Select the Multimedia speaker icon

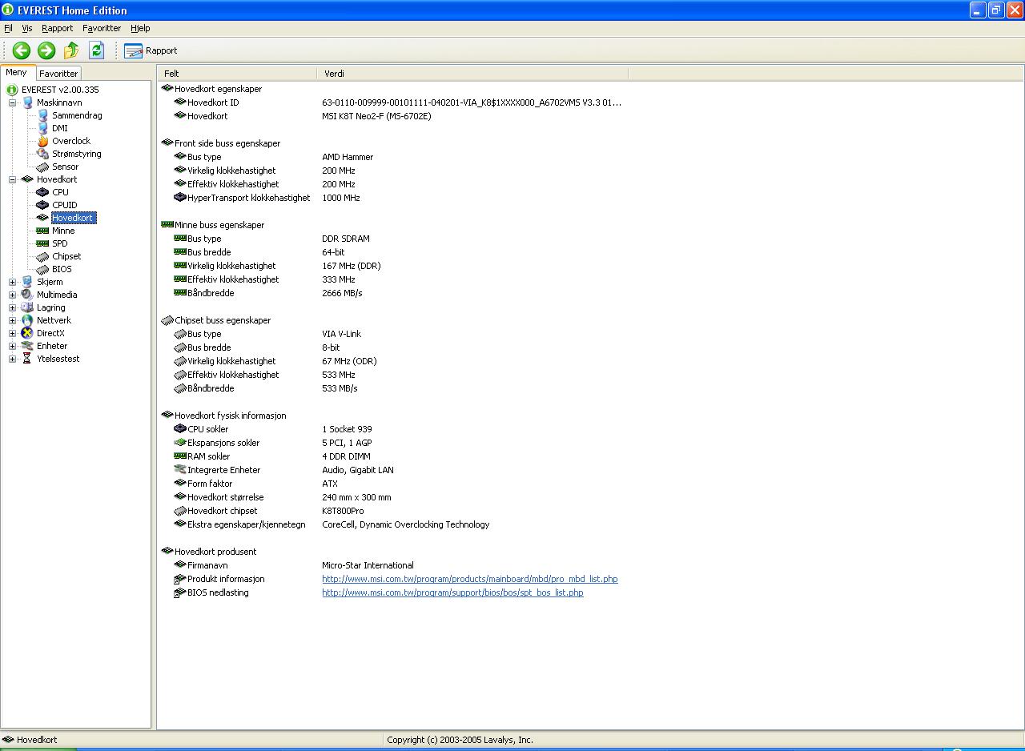(27, 295)
